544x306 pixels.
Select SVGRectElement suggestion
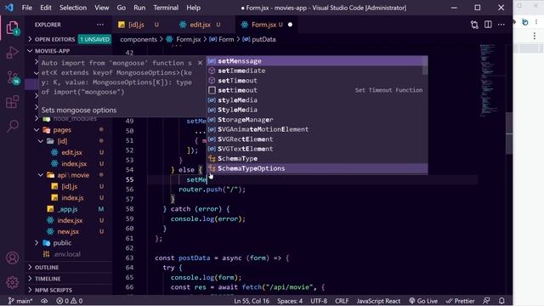[317, 139]
